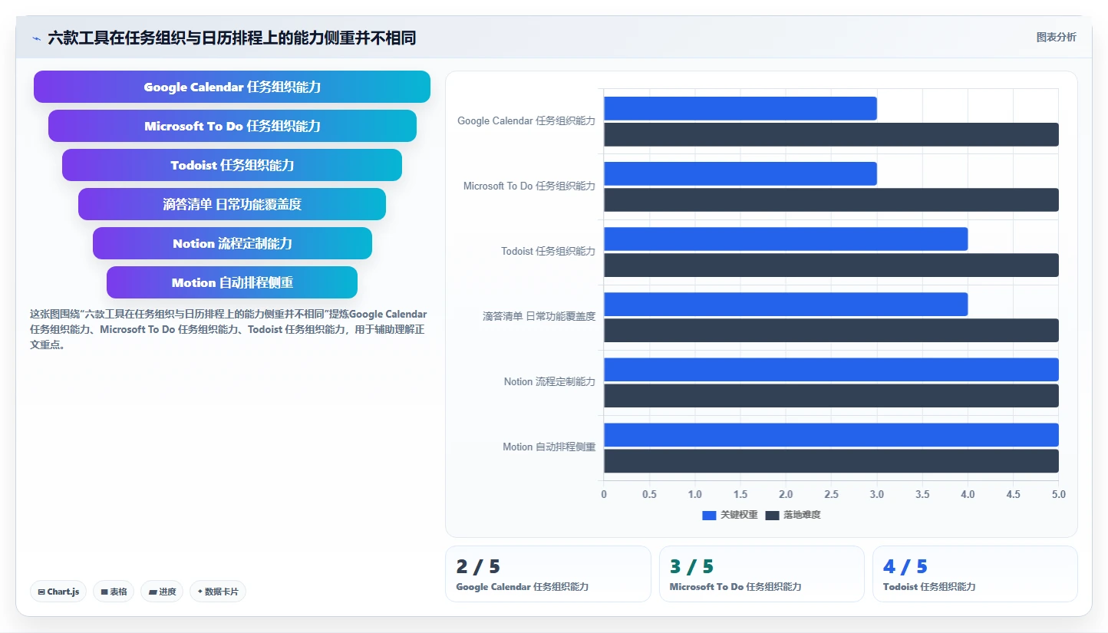Select the Notion 流程定制能力 funnel bar
Image resolution: width=1108 pixels, height=633 pixels.
click(232, 243)
